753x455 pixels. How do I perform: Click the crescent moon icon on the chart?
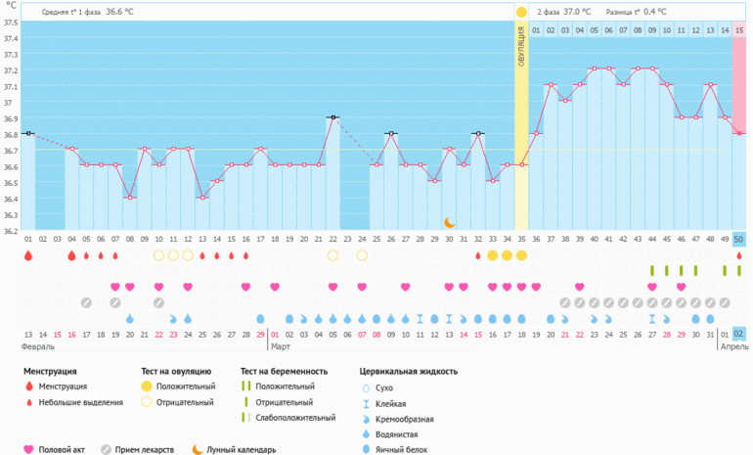coord(449,223)
